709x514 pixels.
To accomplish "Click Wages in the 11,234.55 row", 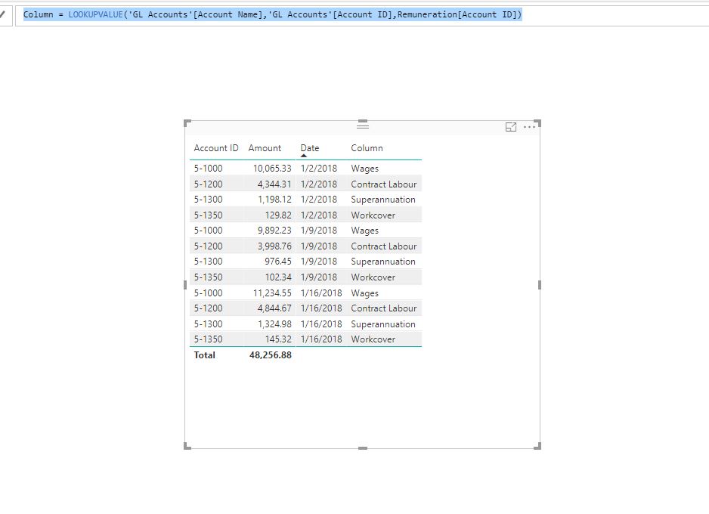I will (364, 293).
